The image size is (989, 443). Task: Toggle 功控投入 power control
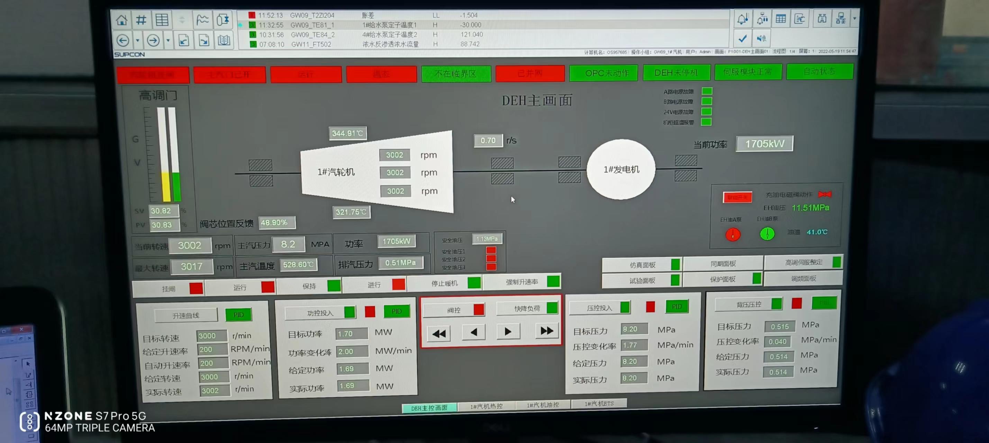tap(320, 313)
